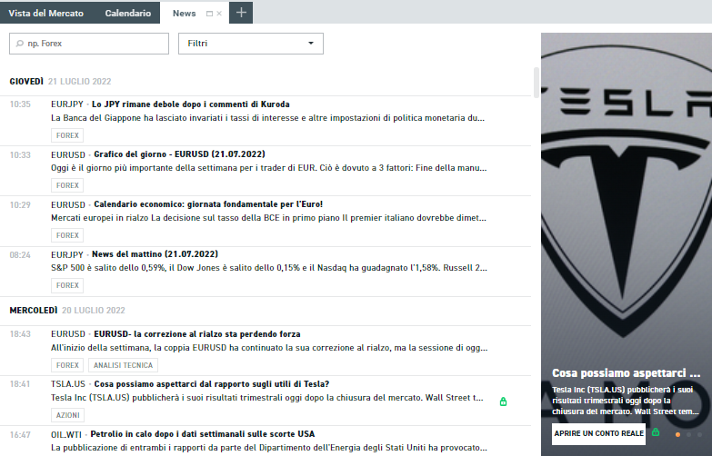Select the orange first carousel dot
The width and height of the screenshot is (712, 456).
678,435
